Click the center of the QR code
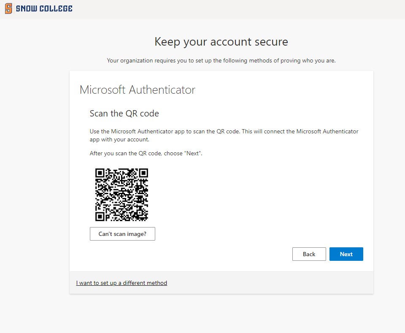Screen dimensions: 405x333 coord(122,195)
